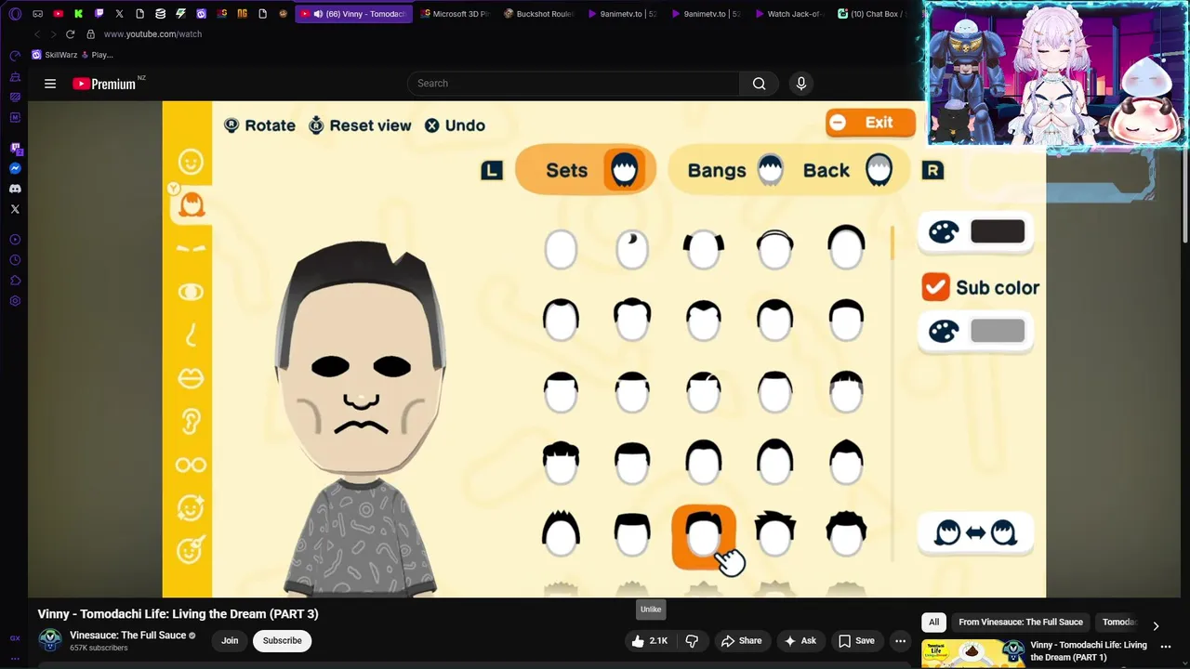Click the YouTube search magnifier button

760,84
